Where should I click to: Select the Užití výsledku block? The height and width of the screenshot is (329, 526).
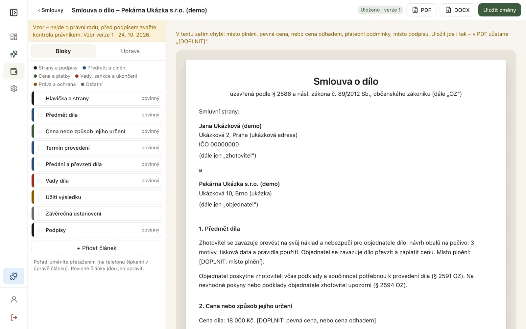(97, 197)
